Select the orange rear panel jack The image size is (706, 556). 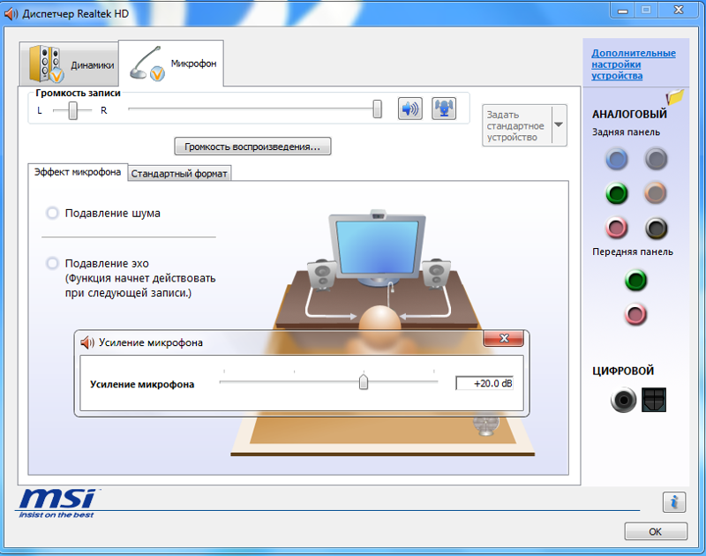(x=656, y=193)
